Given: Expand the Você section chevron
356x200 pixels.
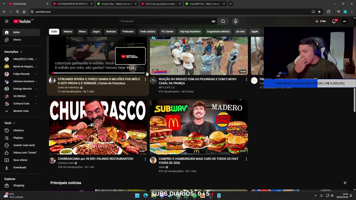Looking at the screenshot, I should coord(14,123).
